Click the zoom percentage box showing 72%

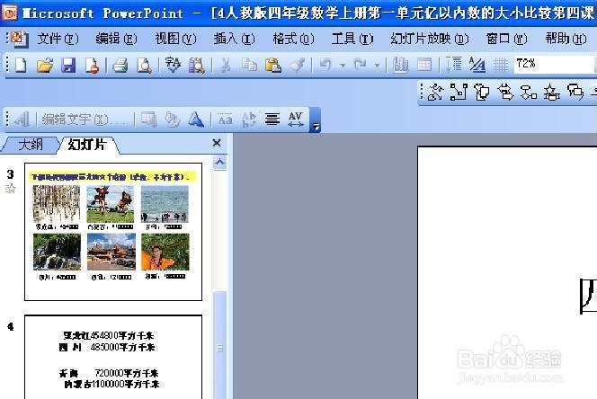[x=554, y=65]
